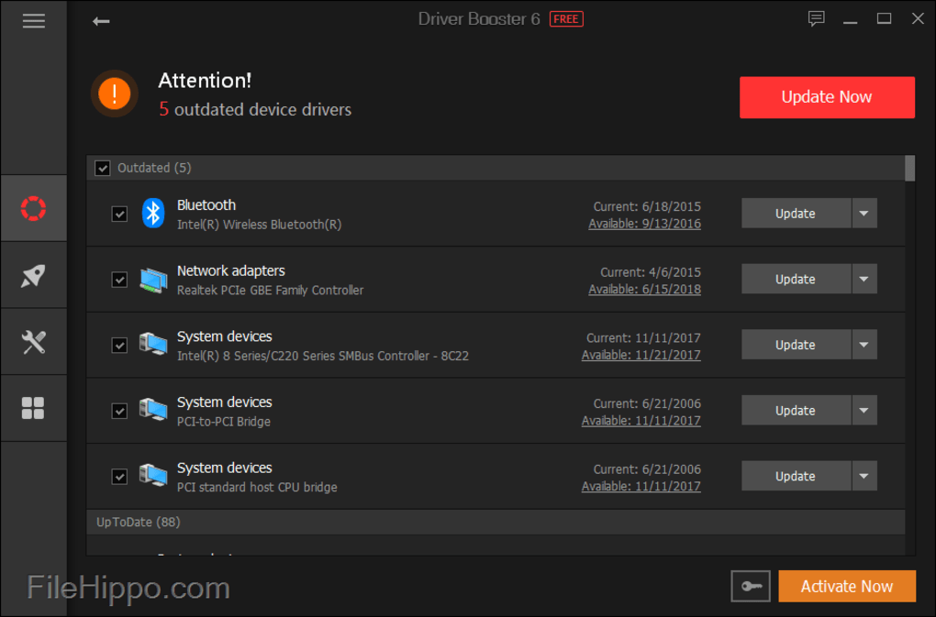The height and width of the screenshot is (617, 936).
Task: Open the Update dropdown for Bluetooth
Action: 864,213
